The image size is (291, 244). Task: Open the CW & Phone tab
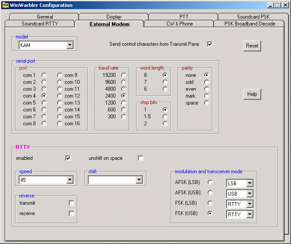tap(179, 24)
